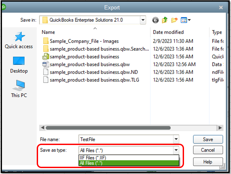This screenshot has width=231, height=174.
Task: Open the View menu icon
Action: coord(184,20)
